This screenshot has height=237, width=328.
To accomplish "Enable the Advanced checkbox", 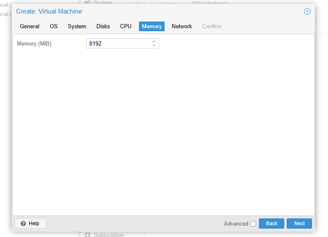I will [x=253, y=224].
